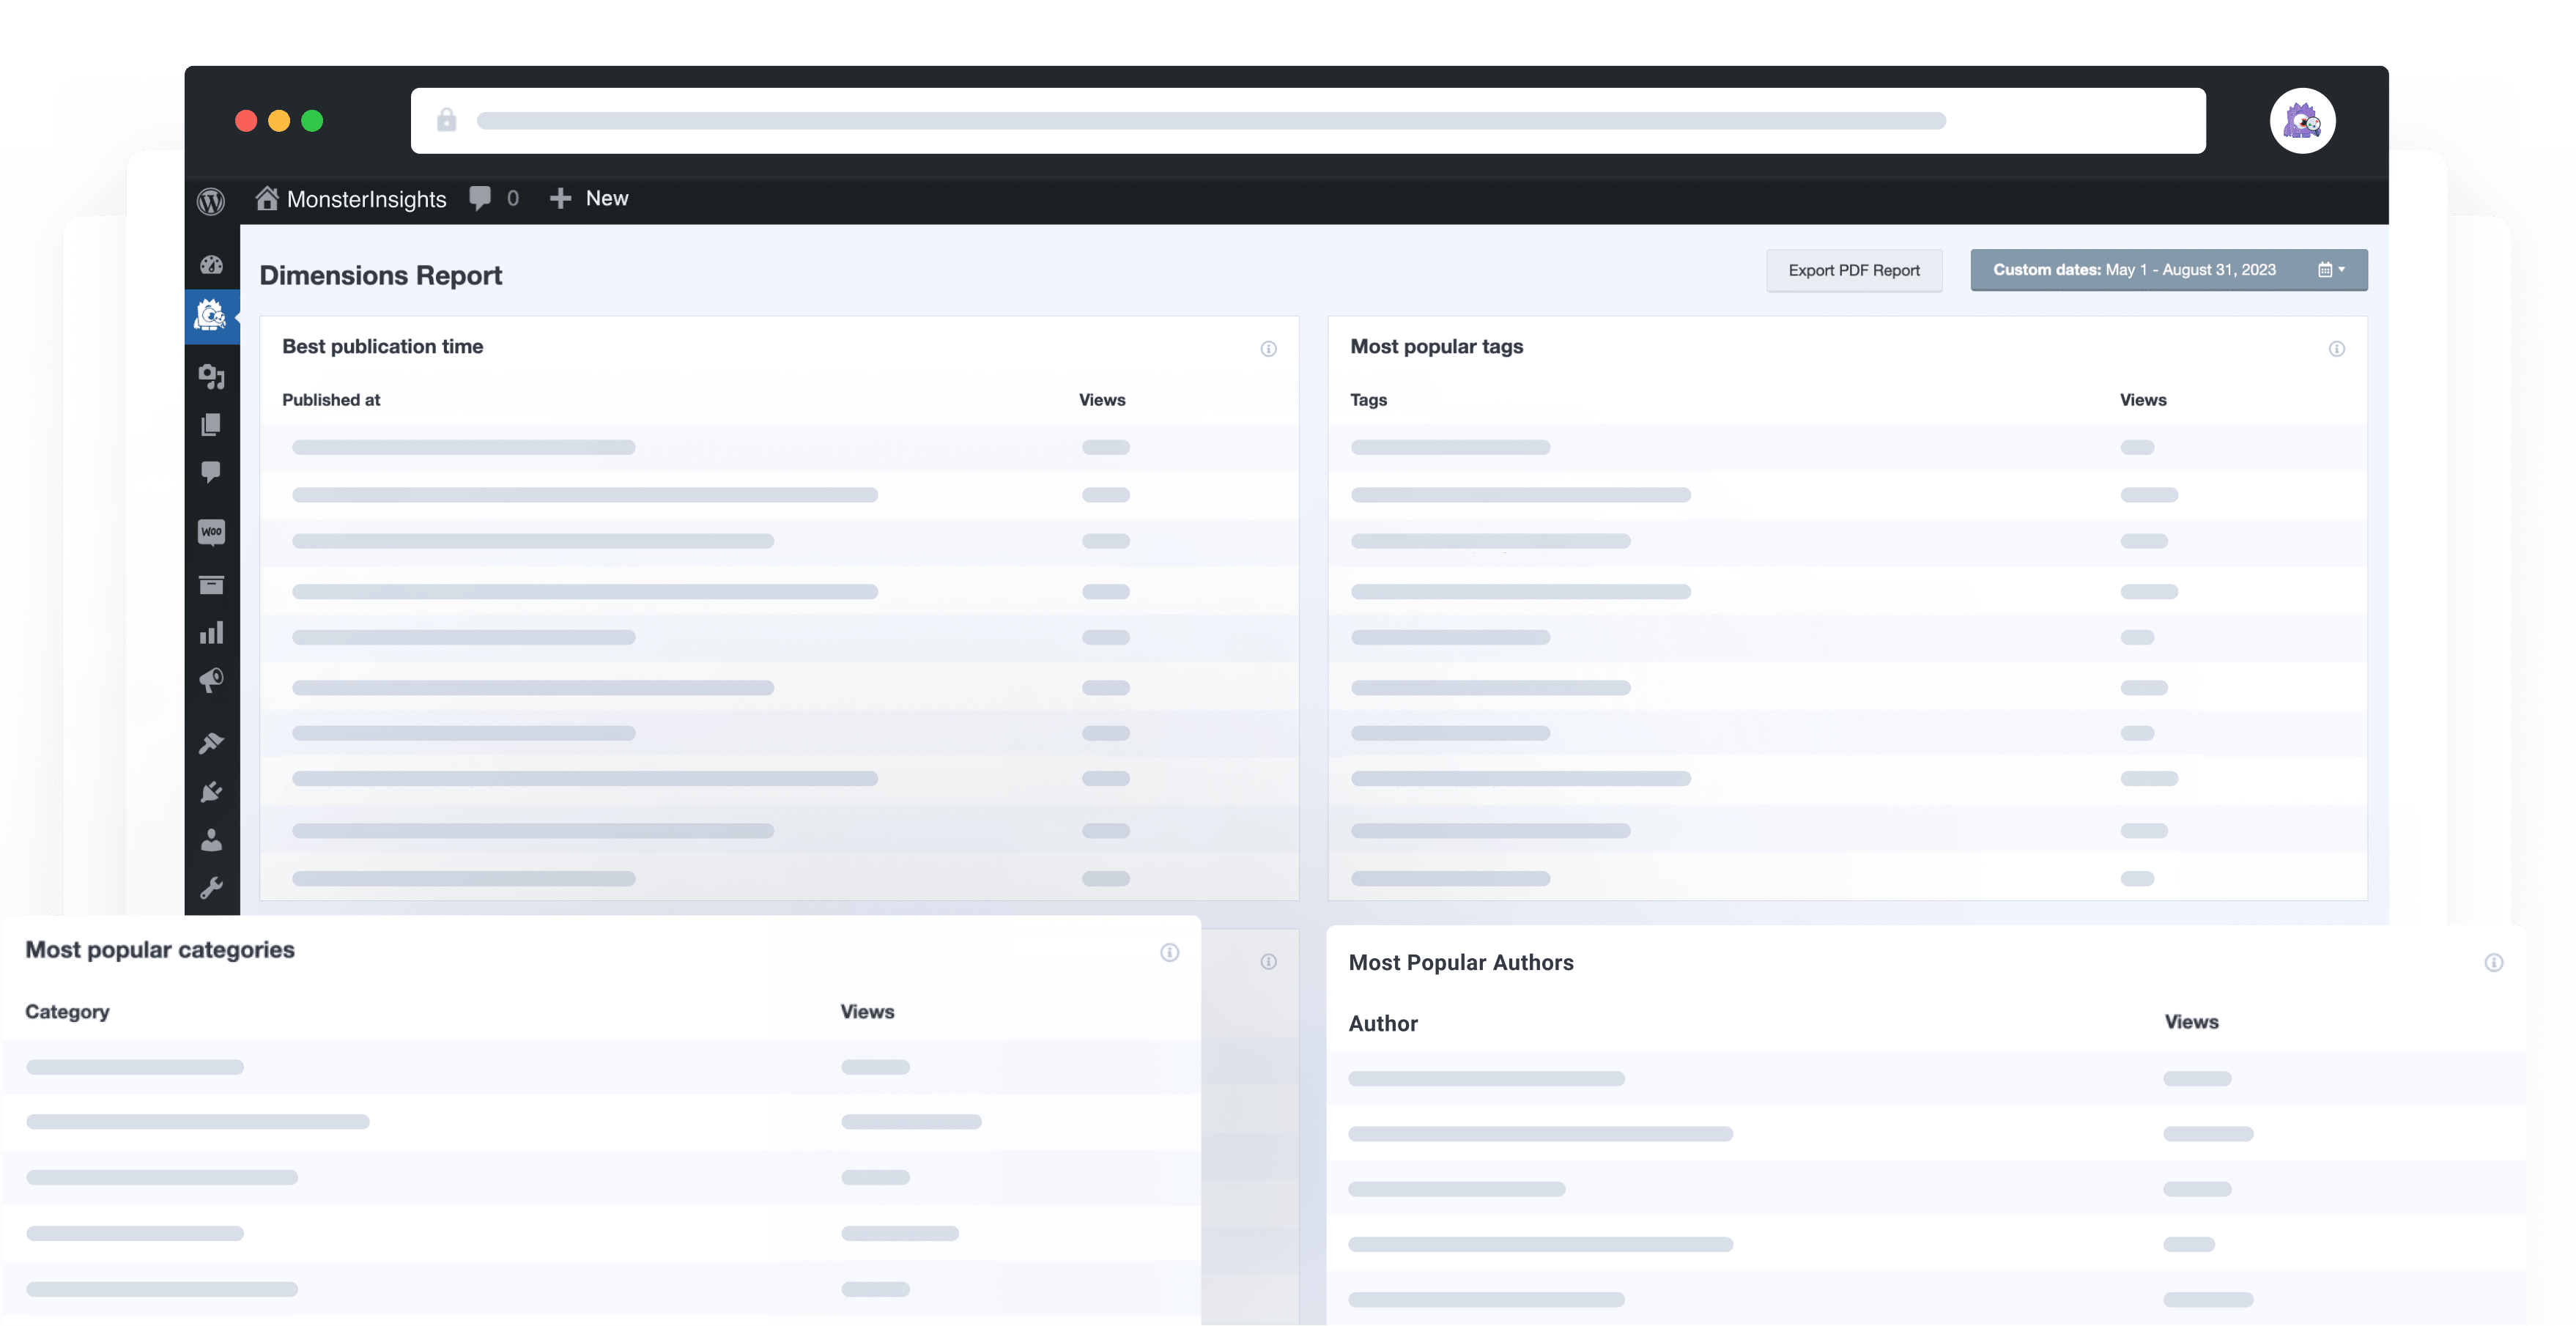Open Marketing megaphone sidebar icon
Image resolution: width=2576 pixels, height=1326 pixels.
coord(211,681)
